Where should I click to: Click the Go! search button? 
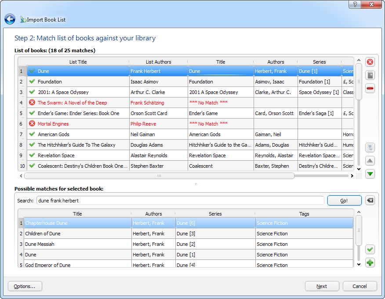344,201
